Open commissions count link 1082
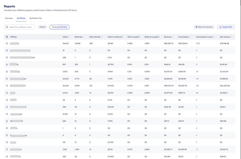 [198, 43]
